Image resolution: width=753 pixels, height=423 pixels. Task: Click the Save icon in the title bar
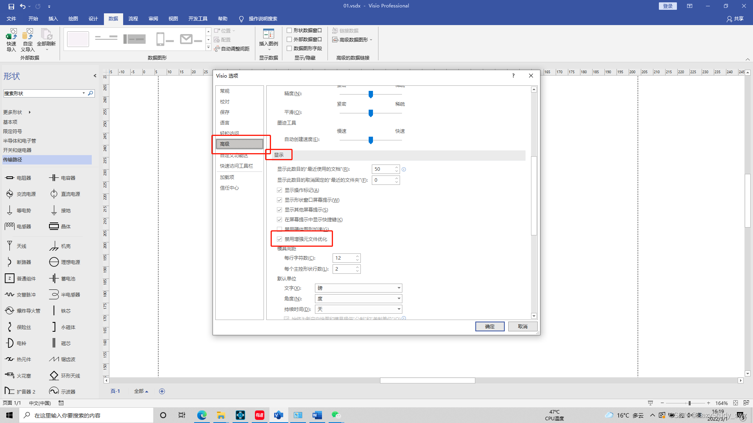pos(11,6)
